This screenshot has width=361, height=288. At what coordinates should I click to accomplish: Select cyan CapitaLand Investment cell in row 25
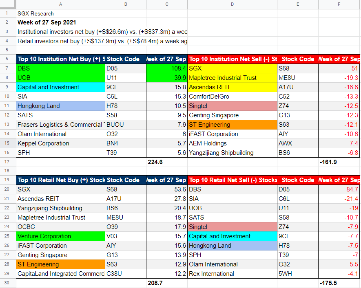pyautogui.click(x=232, y=236)
